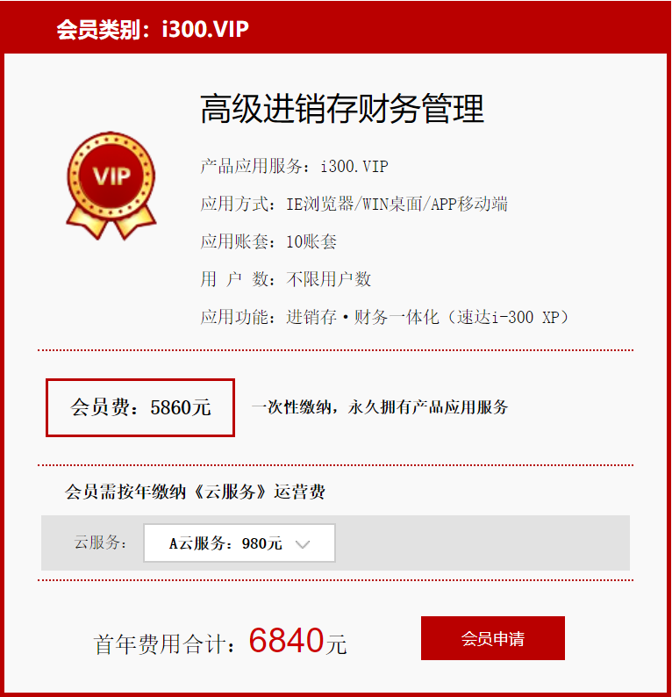This screenshot has height=697, width=672.
Task: Click the 一次性缴纳，永久拥有产品应用服务 note
Action: pyautogui.click(x=380, y=407)
